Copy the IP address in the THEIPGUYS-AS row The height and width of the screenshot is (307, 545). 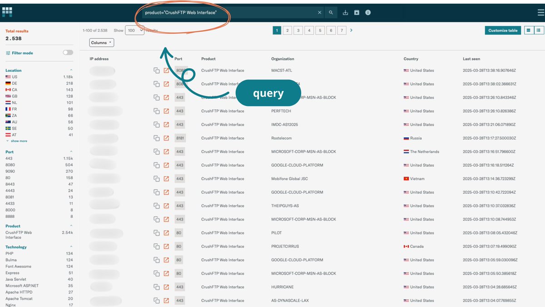[x=156, y=206]
